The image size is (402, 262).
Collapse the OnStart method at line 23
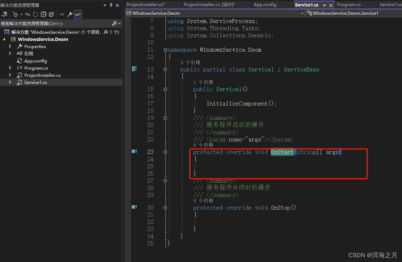click(x=165, y=152)
